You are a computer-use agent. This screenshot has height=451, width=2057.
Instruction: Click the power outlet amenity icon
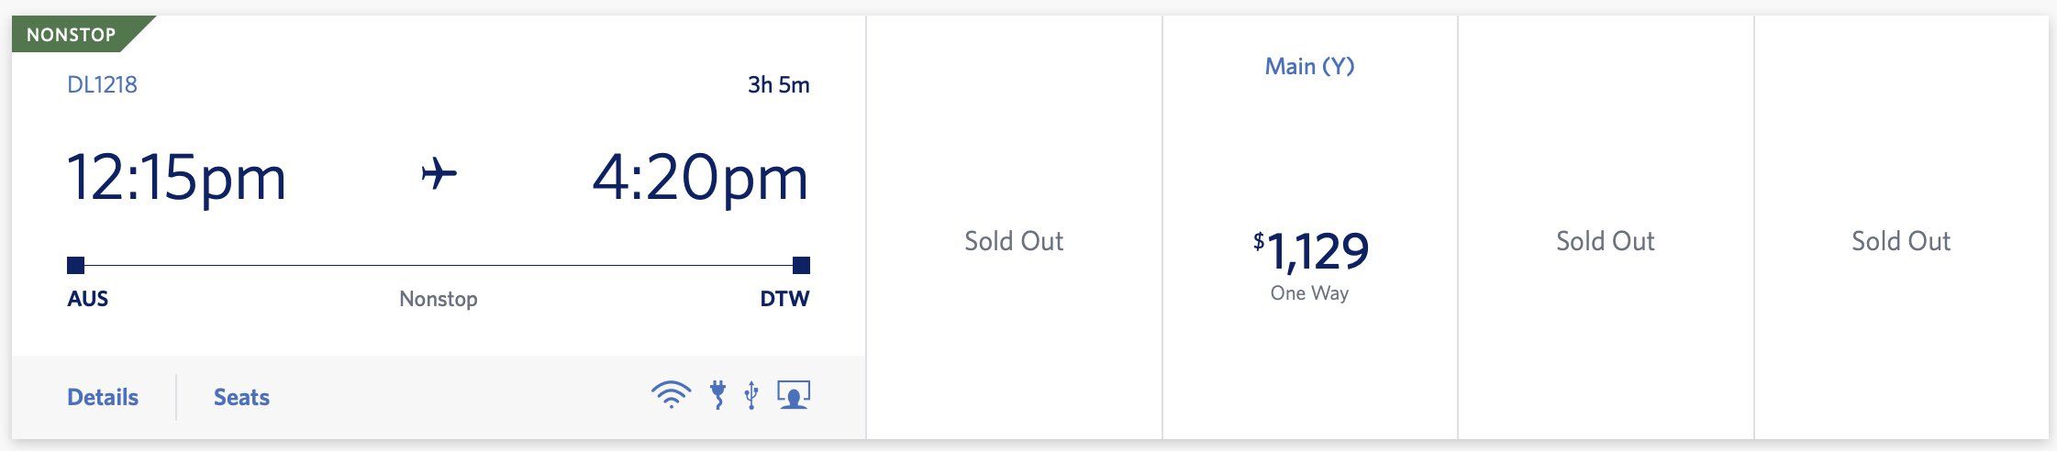click(717, 395)
